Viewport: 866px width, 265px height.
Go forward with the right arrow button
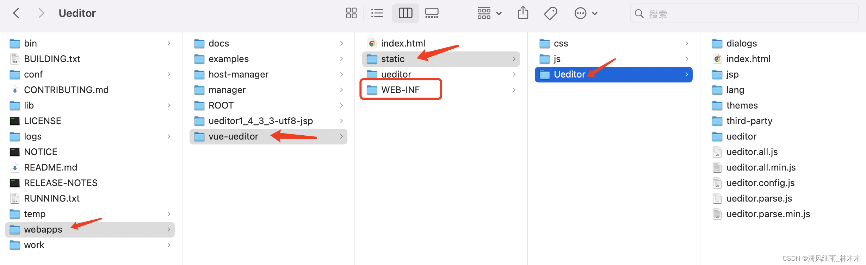(x=41, y=13)
